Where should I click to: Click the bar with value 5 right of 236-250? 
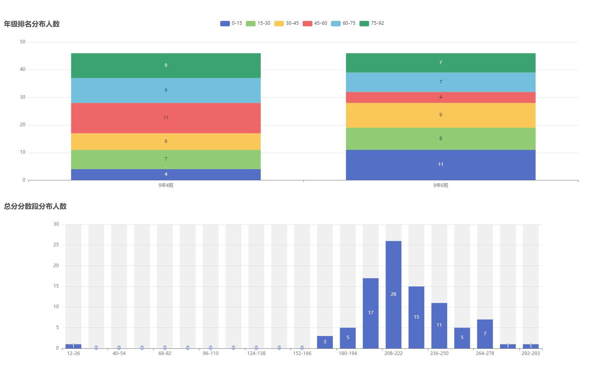click(462, 338)
